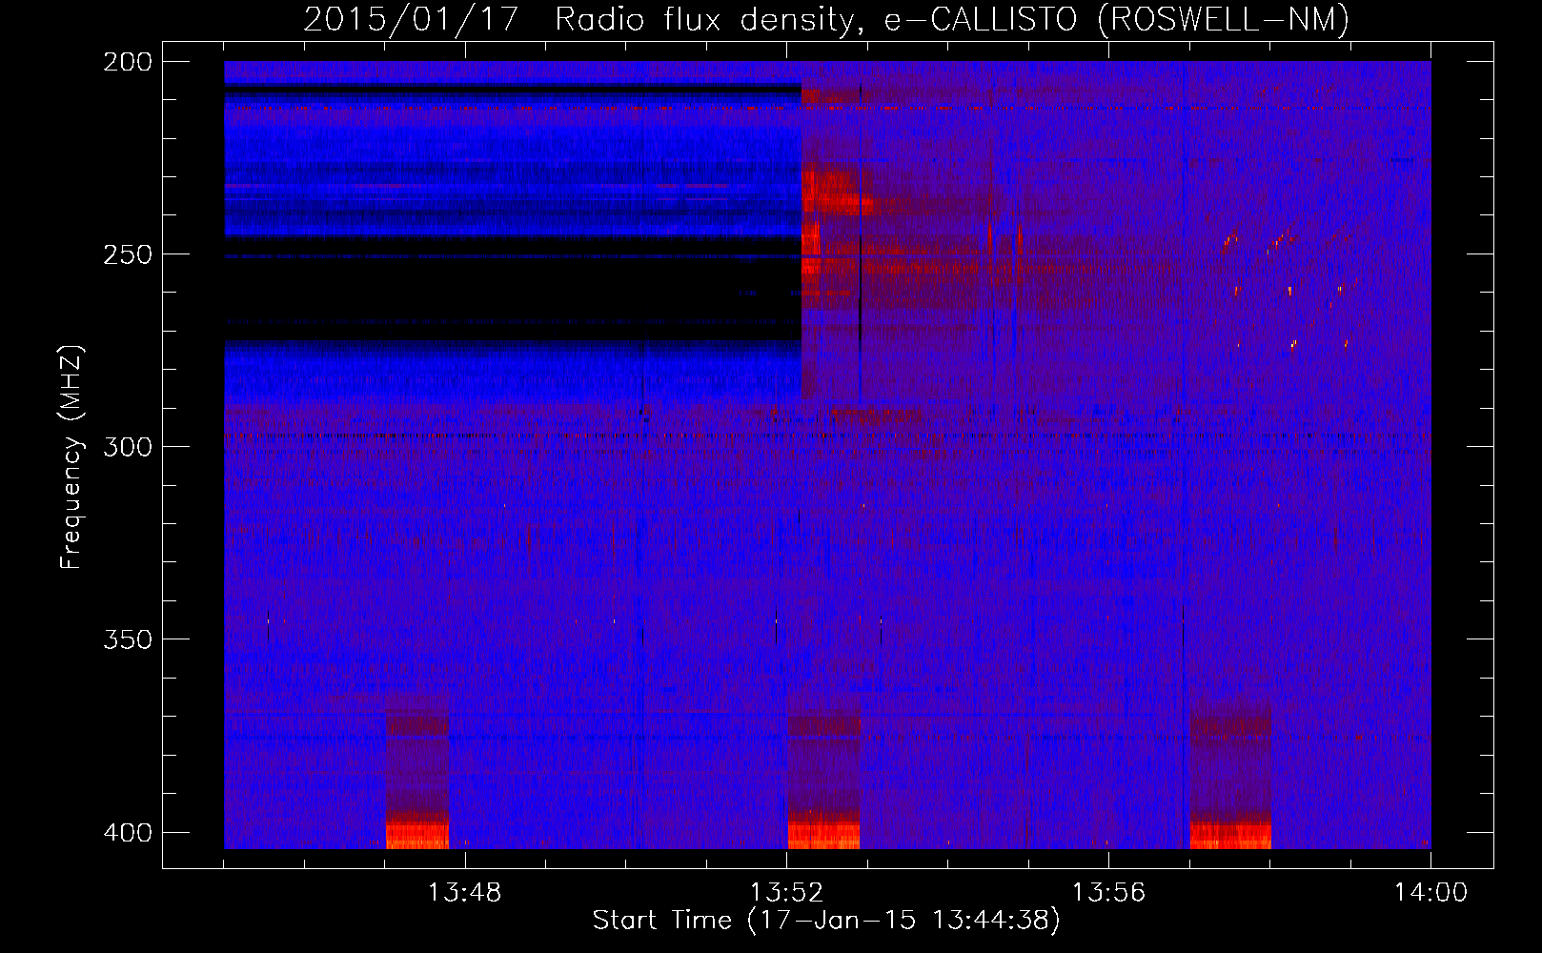
Task: Click the red burst near 400 MHz at 13:47
Action: tap(417, 835)
